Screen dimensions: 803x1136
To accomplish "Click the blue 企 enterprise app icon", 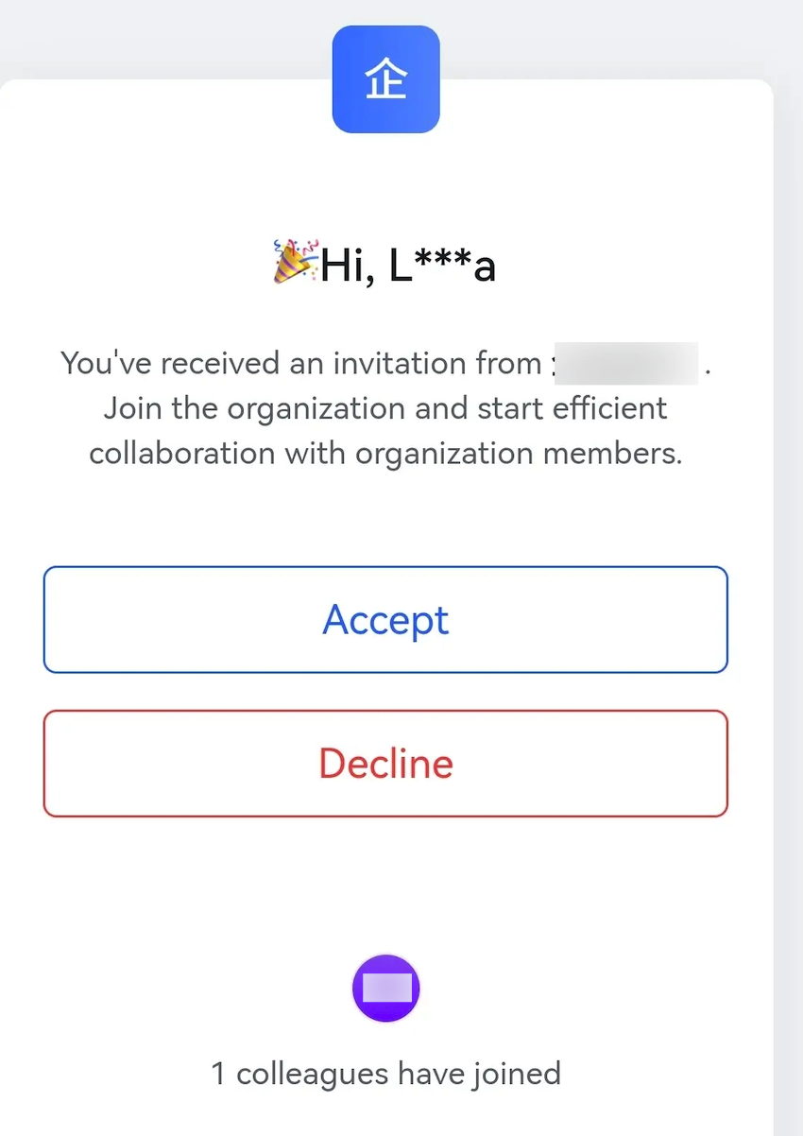I will click(x=385, y=78).
